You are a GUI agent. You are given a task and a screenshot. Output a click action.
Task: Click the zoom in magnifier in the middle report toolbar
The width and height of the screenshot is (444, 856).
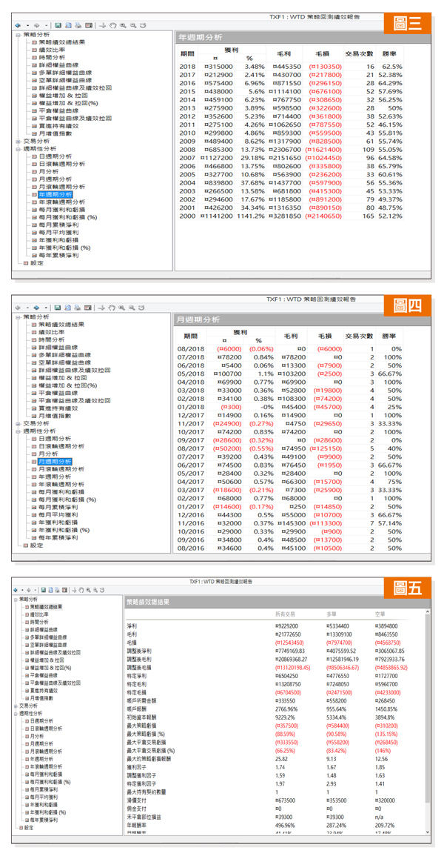click(x=122, y=307)
